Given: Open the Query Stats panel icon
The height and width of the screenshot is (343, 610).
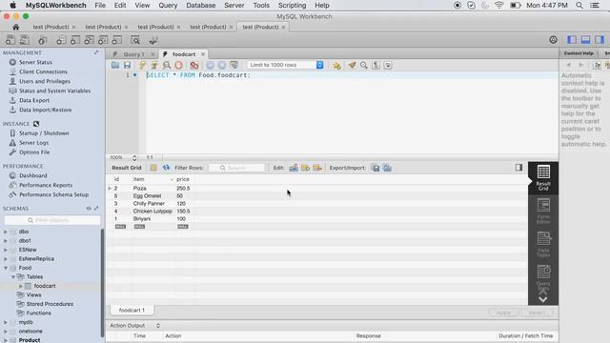Looking at the screenshot, I should click(x=543, y=277).
